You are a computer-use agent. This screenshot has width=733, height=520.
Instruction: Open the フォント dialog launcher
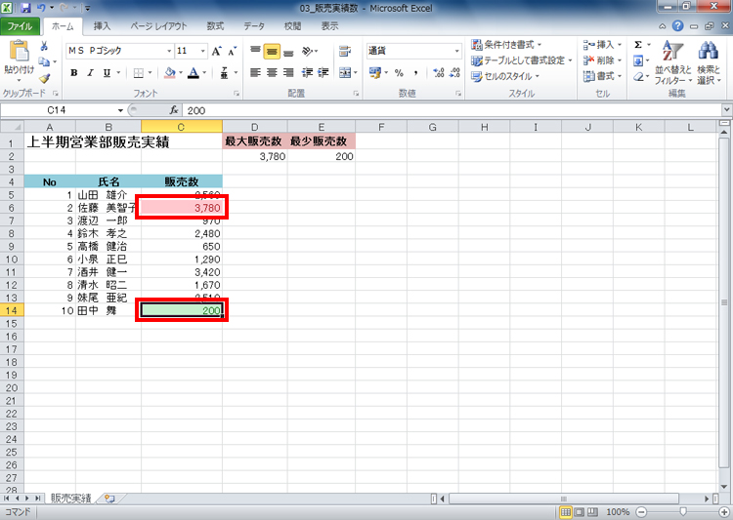237,94
